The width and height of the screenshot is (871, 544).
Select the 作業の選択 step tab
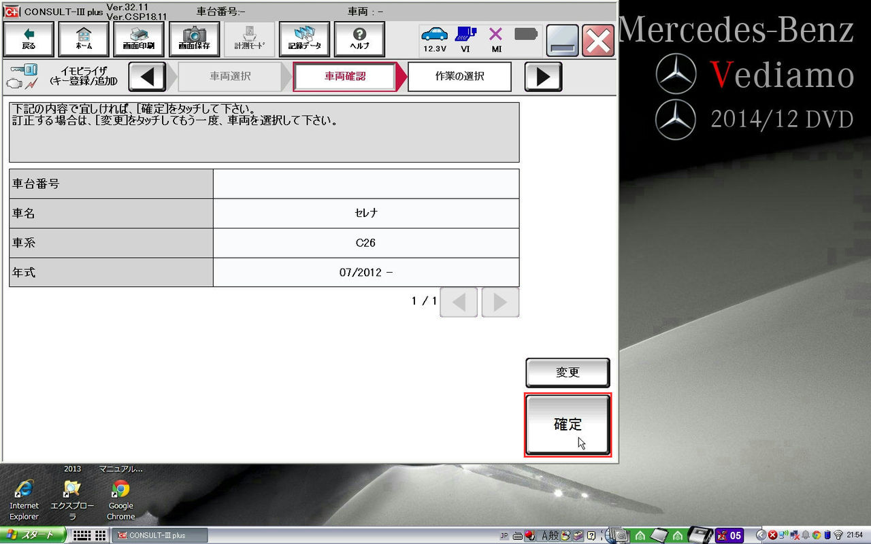[459, 76]
